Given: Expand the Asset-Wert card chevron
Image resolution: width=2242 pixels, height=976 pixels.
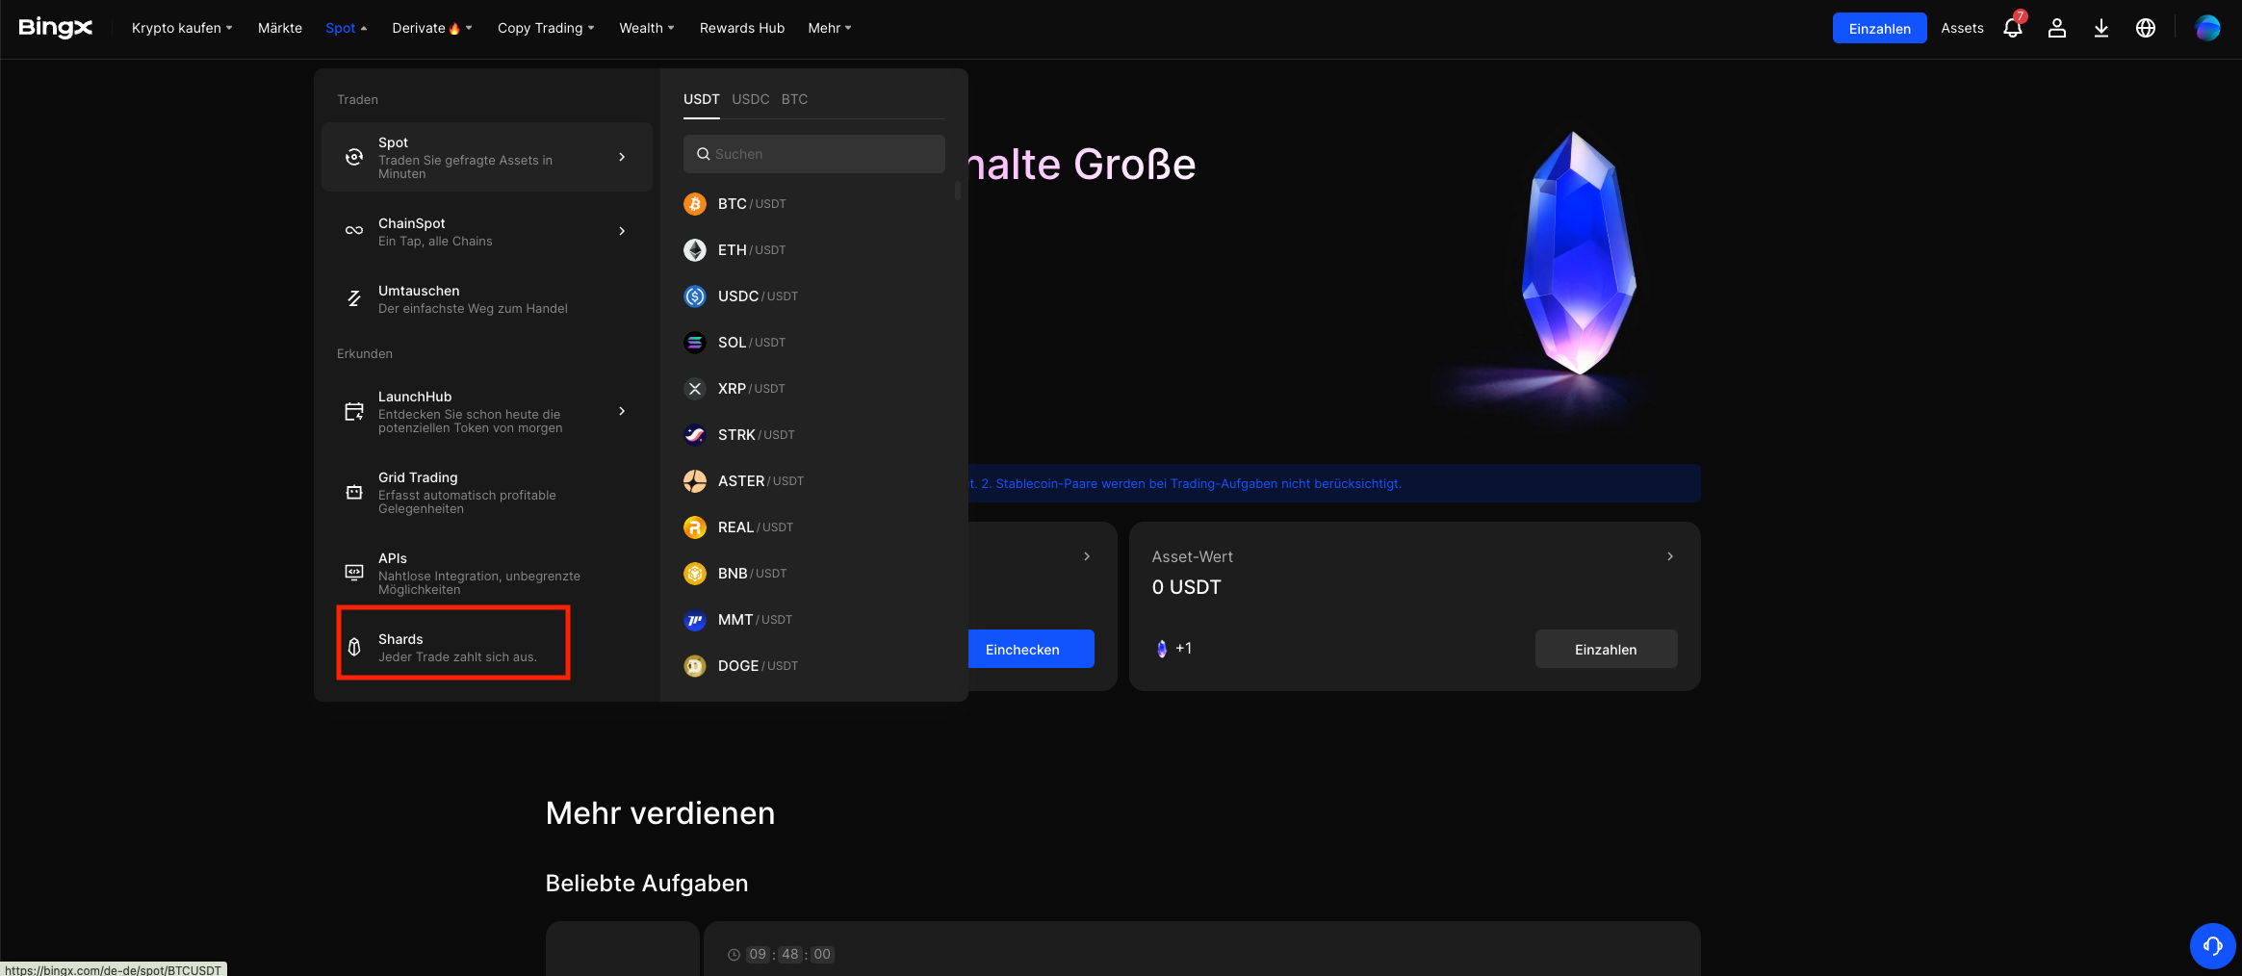Looking at the screenshot, I should [x=1669, y=556].
